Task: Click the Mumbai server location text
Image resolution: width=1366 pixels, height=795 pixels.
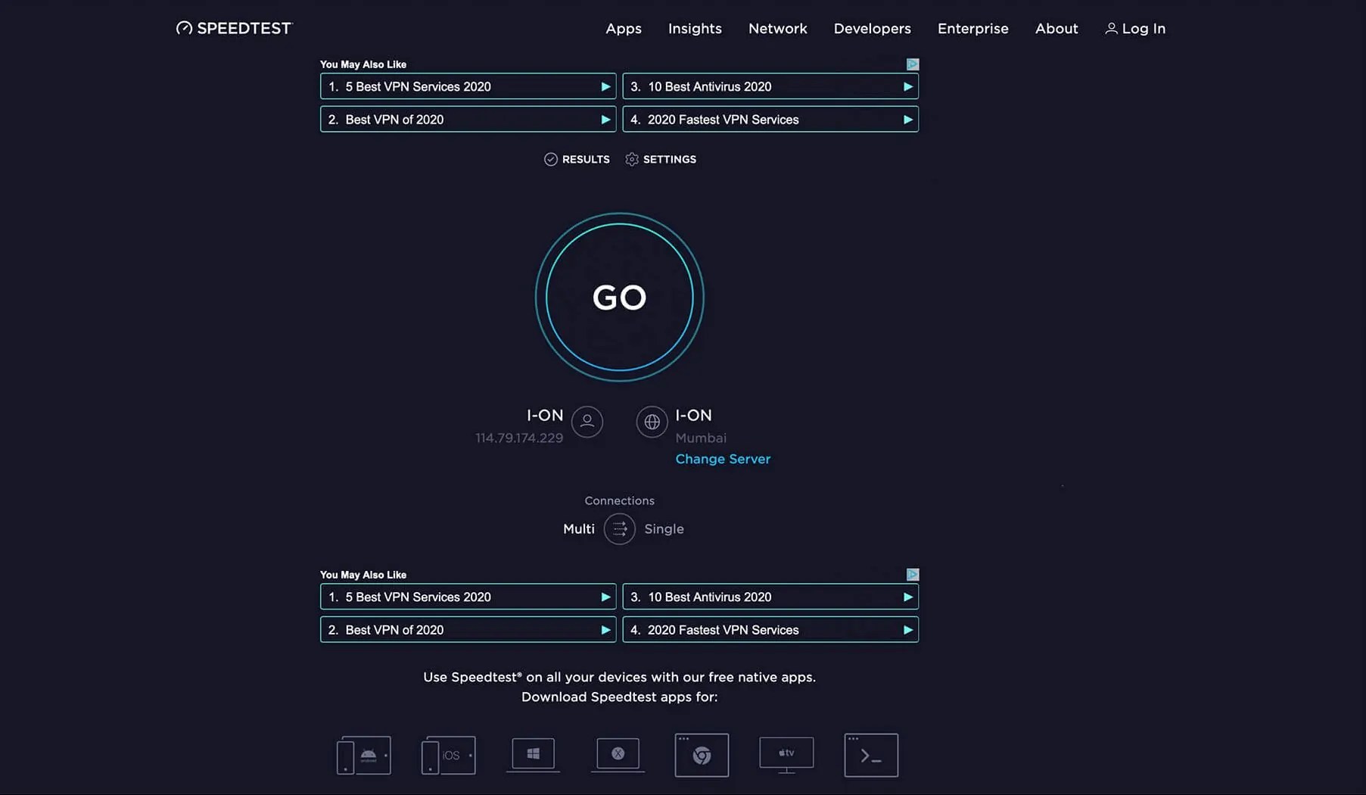Action: click(x=701, y=438)
